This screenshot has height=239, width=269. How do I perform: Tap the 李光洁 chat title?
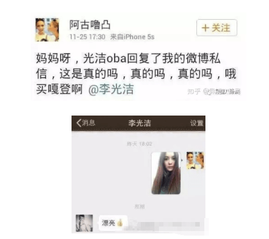click(x=140, y=123)
